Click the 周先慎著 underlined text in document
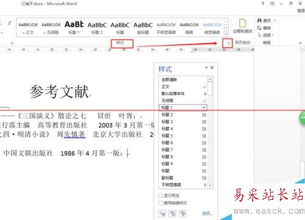Screen dimensions: 305x220 71,134
